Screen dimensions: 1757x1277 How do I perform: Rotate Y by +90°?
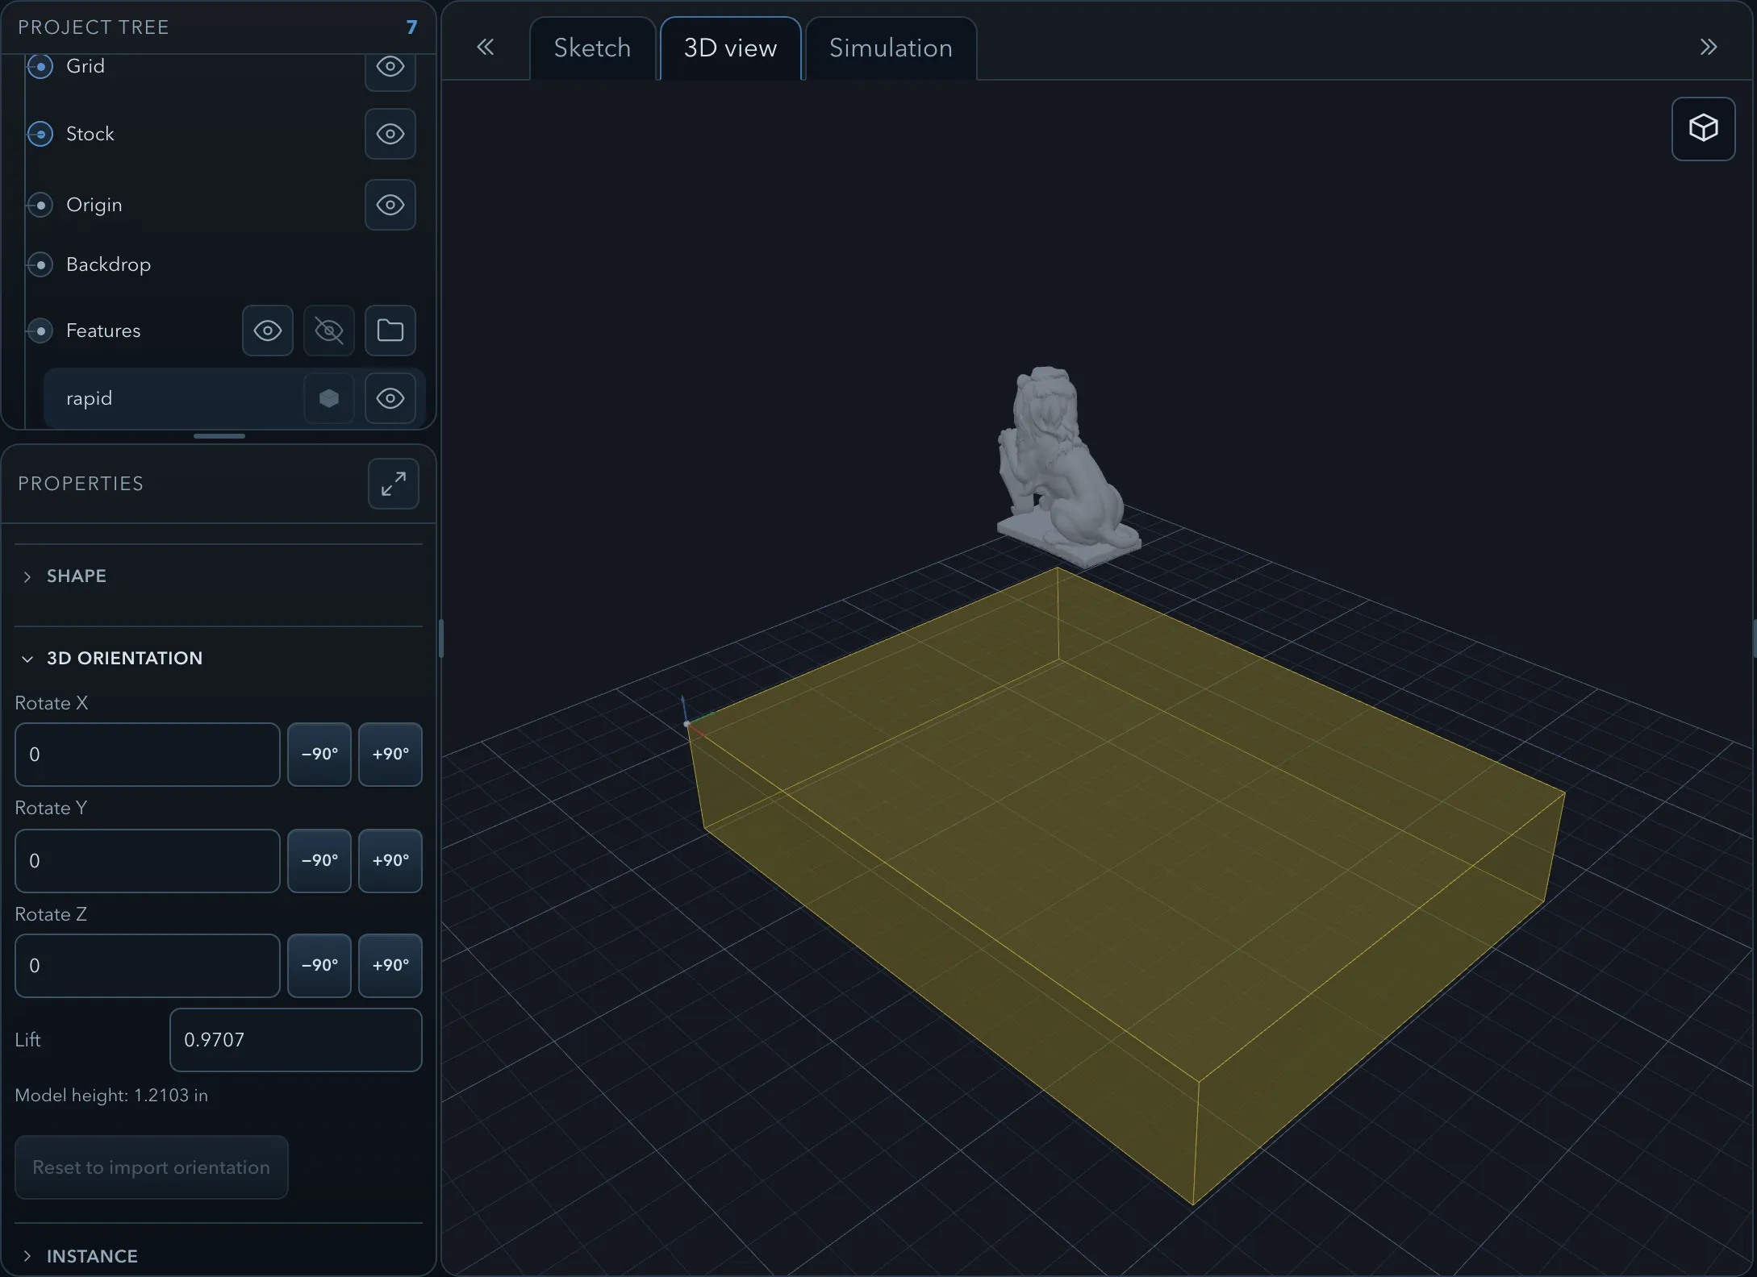tap(390, 861)
